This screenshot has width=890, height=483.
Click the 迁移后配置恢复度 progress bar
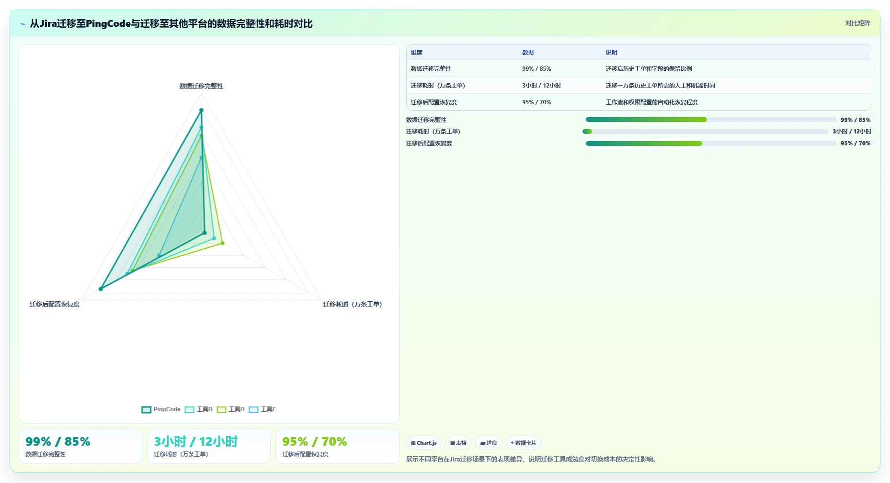pos(711,143)
